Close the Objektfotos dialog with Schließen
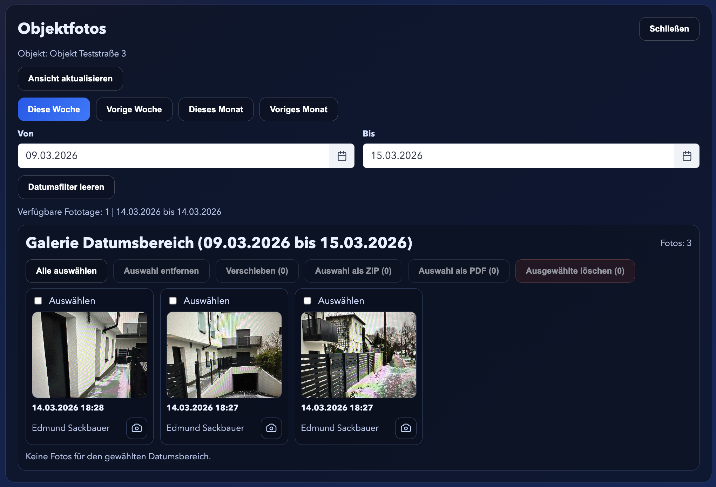The width and height of the screenshot is (716, 487). [669, 29]
